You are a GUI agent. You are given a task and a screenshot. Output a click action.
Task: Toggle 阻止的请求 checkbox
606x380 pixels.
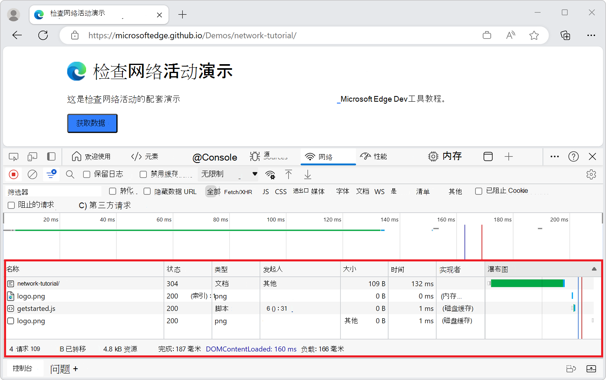pyautogui.click(x=11, y=205)
